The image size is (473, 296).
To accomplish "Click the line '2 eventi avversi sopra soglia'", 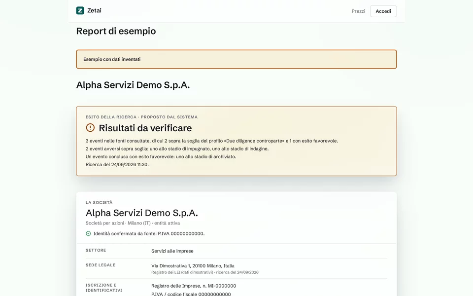I will tap(177, 148).
